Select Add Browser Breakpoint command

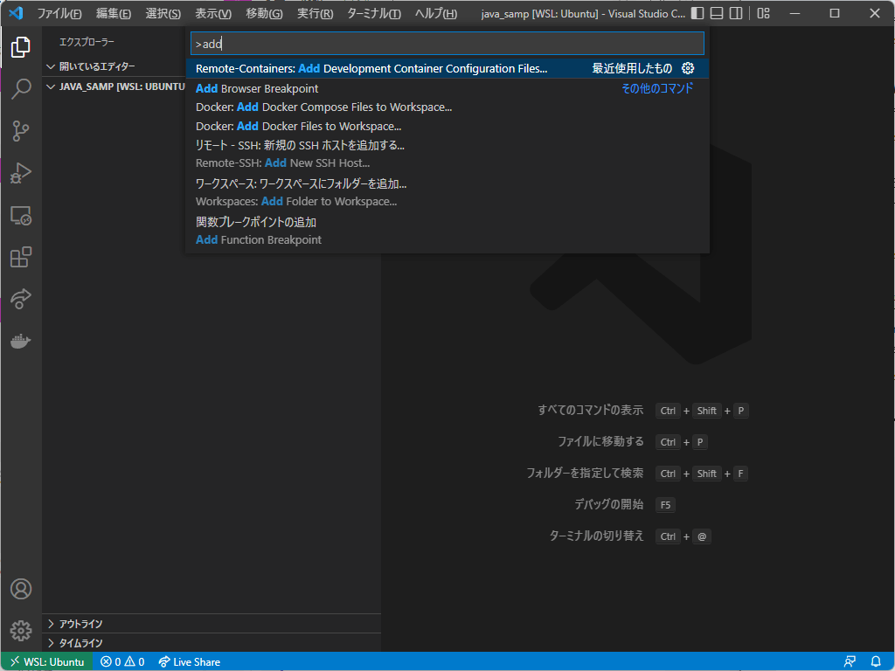click(x=447, y=88)
